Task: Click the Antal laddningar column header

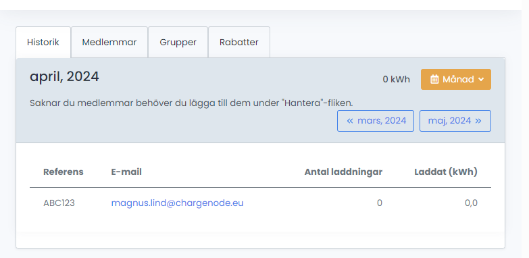Action: coord(343,172)
